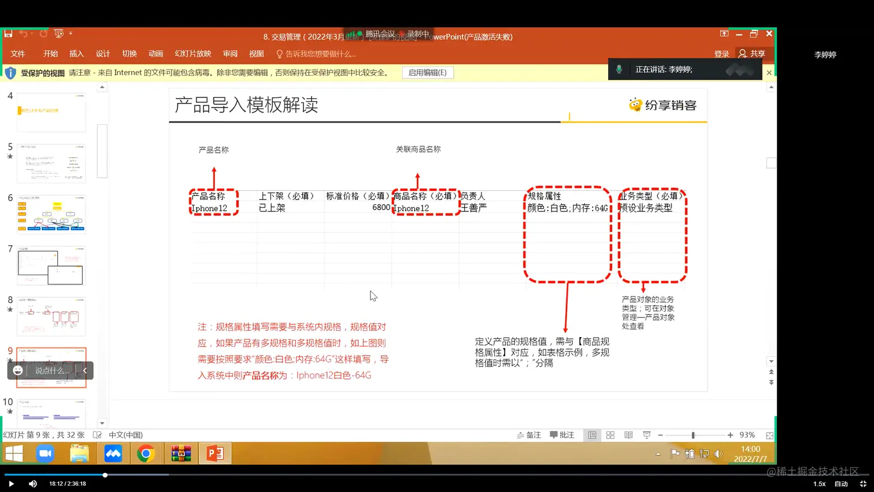This screenshot has width=874, height=492.
Task: Select slide 6 flowchart thumbnail
Action: [51, 214]
